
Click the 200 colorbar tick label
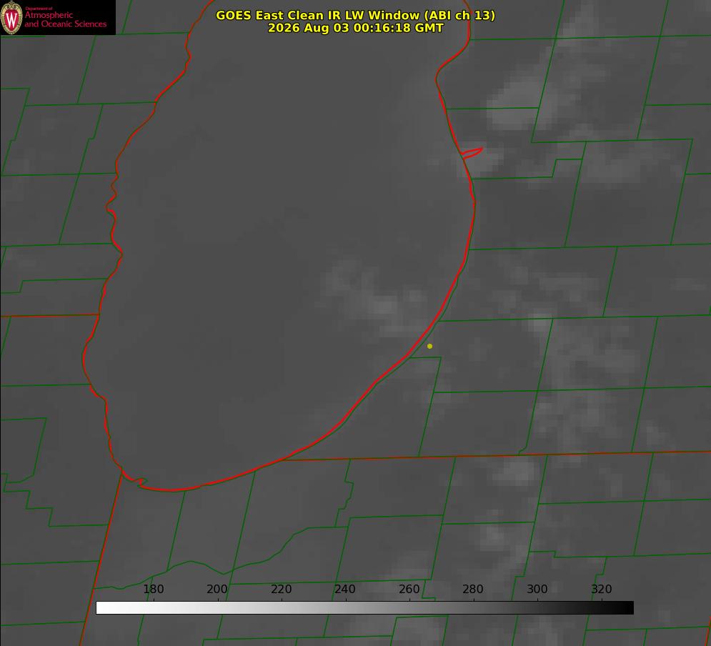[x=217, y=589]
